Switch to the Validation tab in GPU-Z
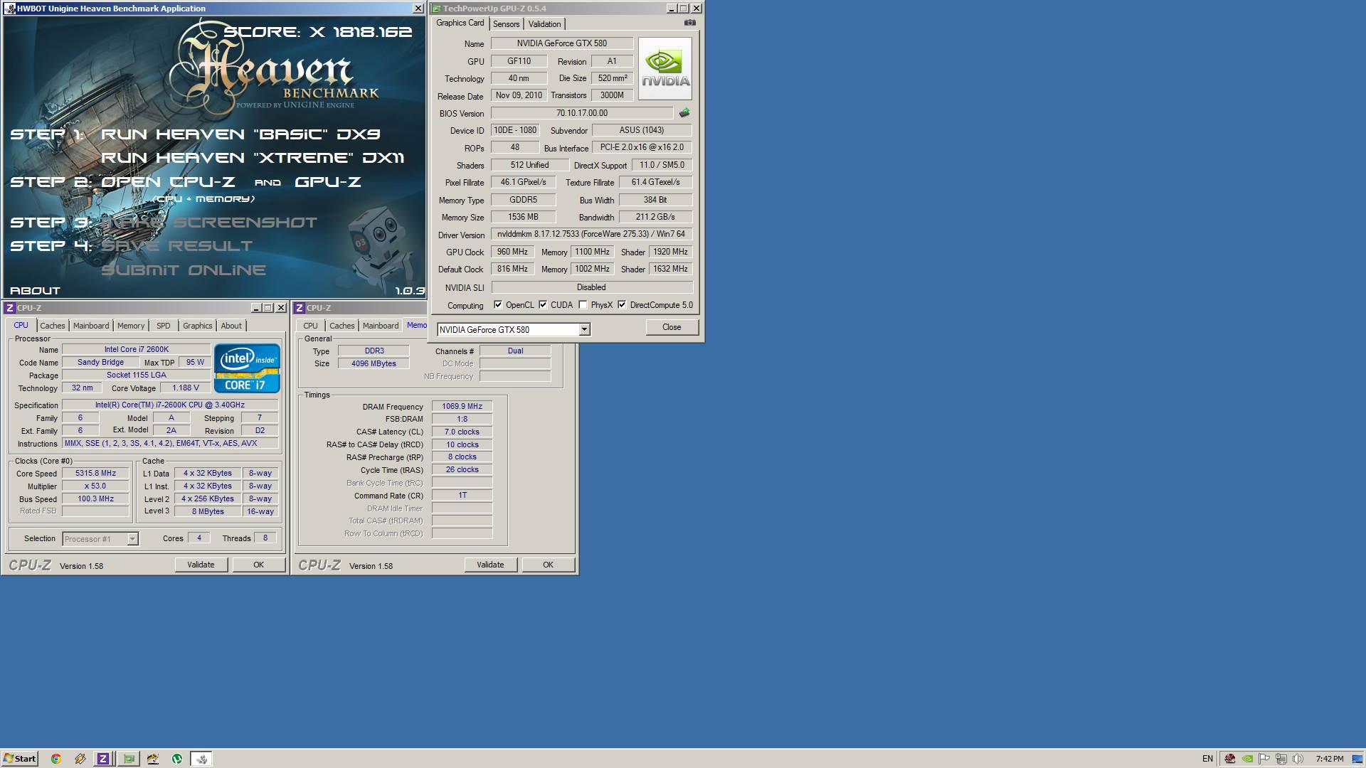 click(x=544, y=24)
